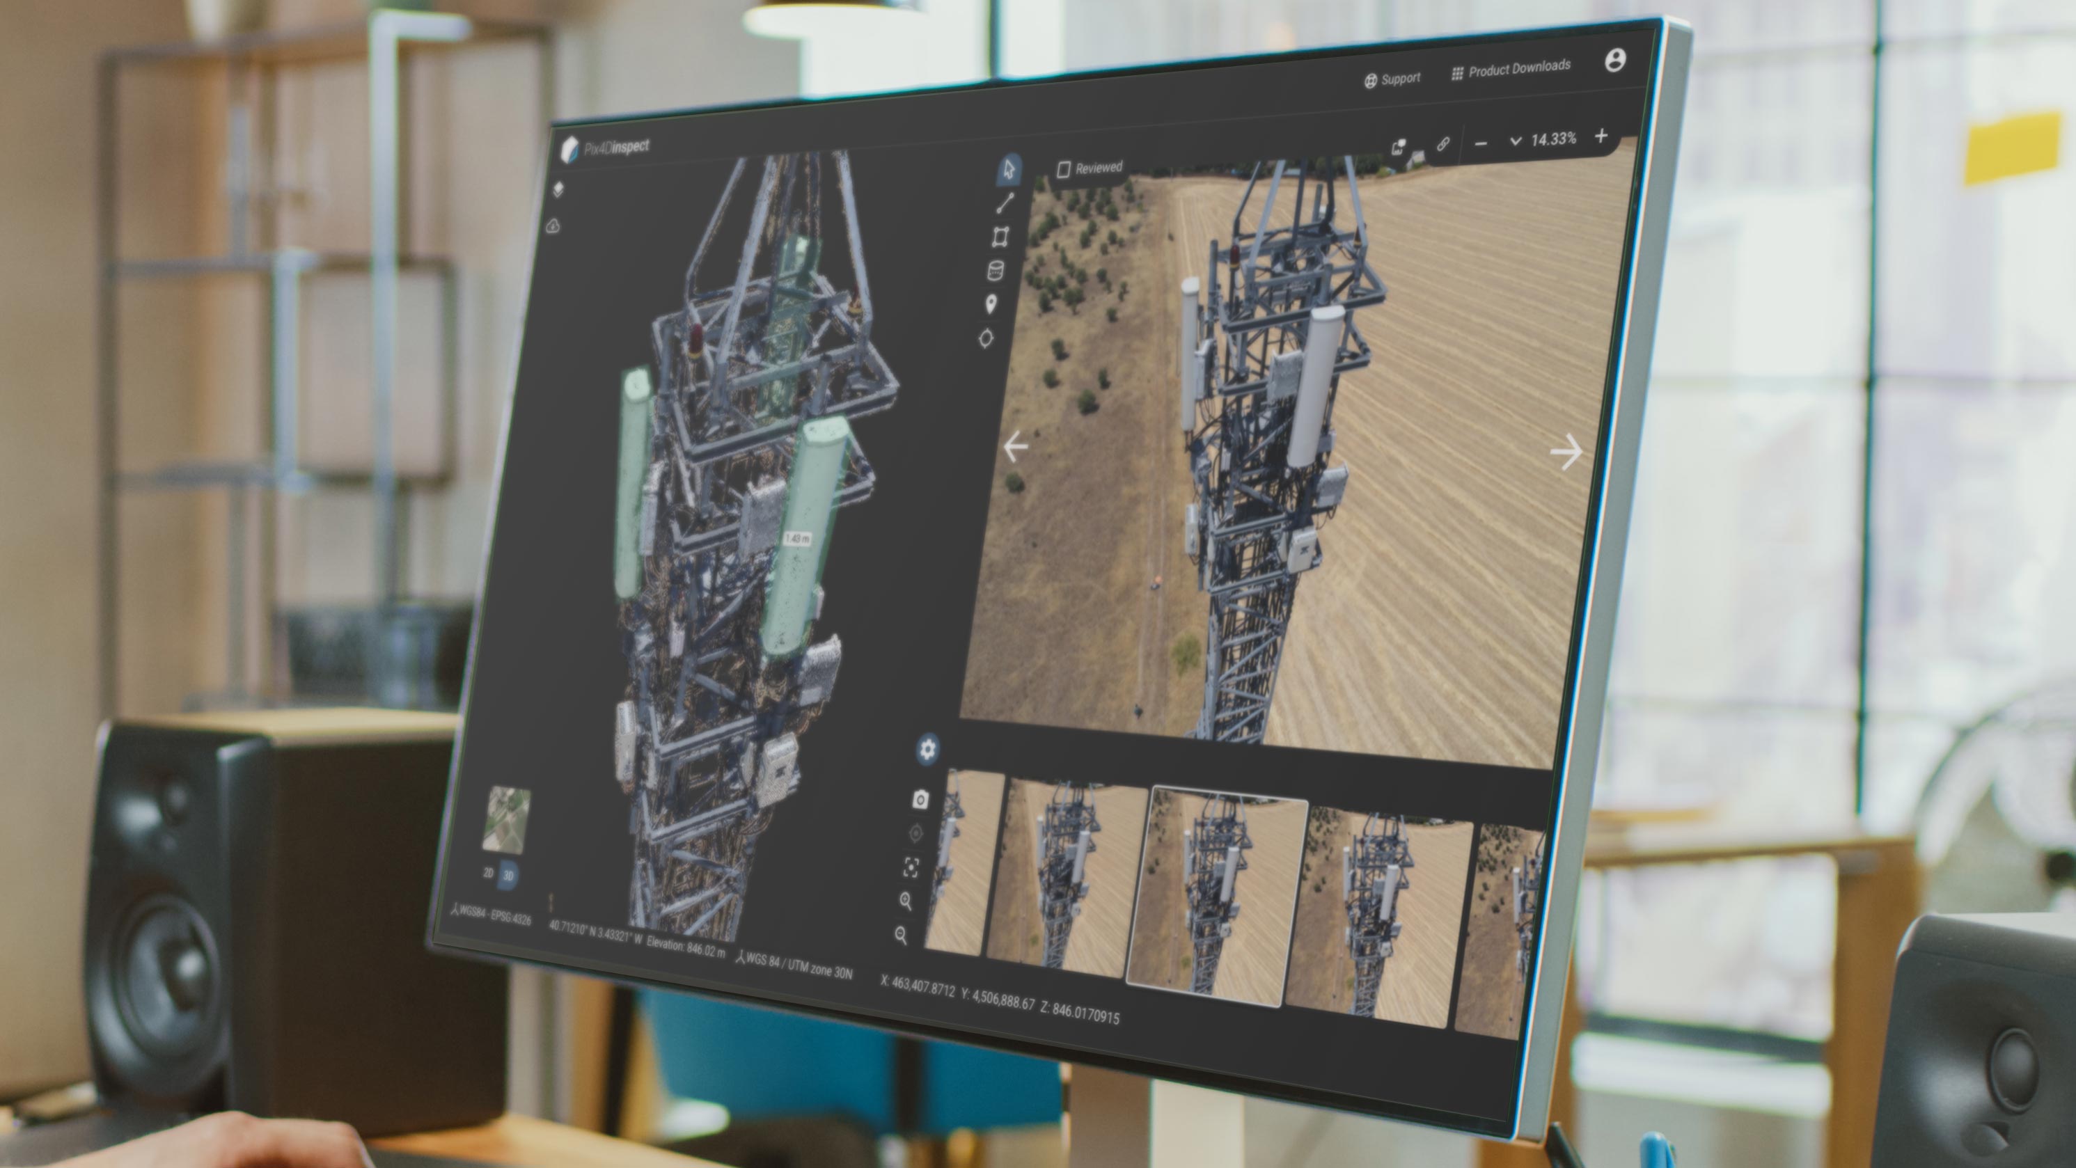Select the pointer cursor tool
Viewport: 2076px width, 1168px height.
[x=1009, y=169]
